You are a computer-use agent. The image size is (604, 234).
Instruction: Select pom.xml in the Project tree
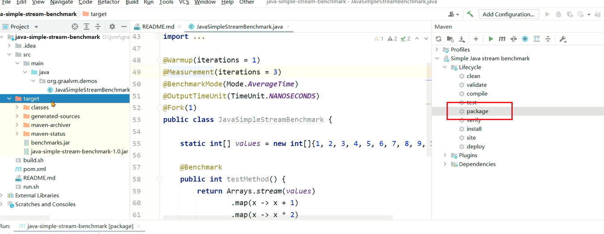pyautogui.click(x=34, y=169)
